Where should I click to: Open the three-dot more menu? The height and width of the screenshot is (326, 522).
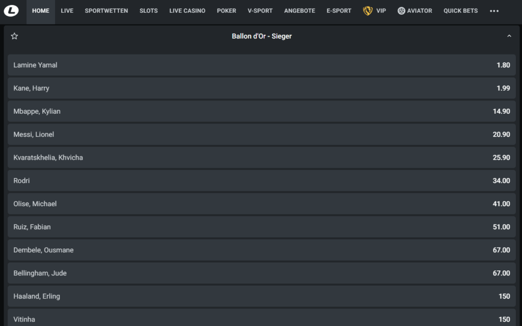point(494,11)
